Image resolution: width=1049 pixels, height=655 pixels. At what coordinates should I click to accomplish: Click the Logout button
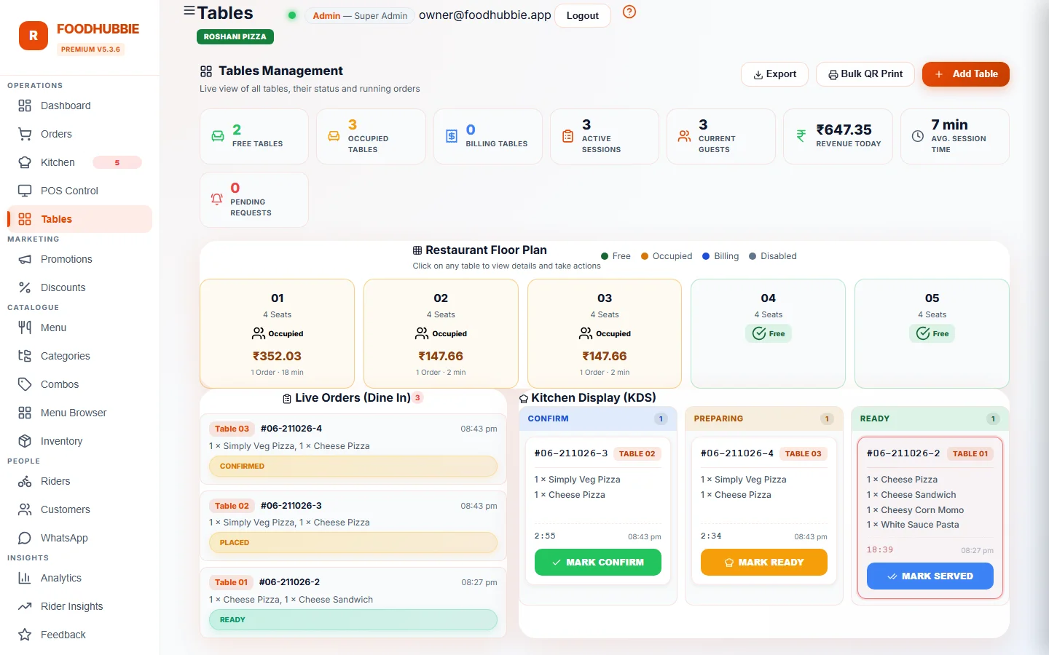[x=583, y=15]
